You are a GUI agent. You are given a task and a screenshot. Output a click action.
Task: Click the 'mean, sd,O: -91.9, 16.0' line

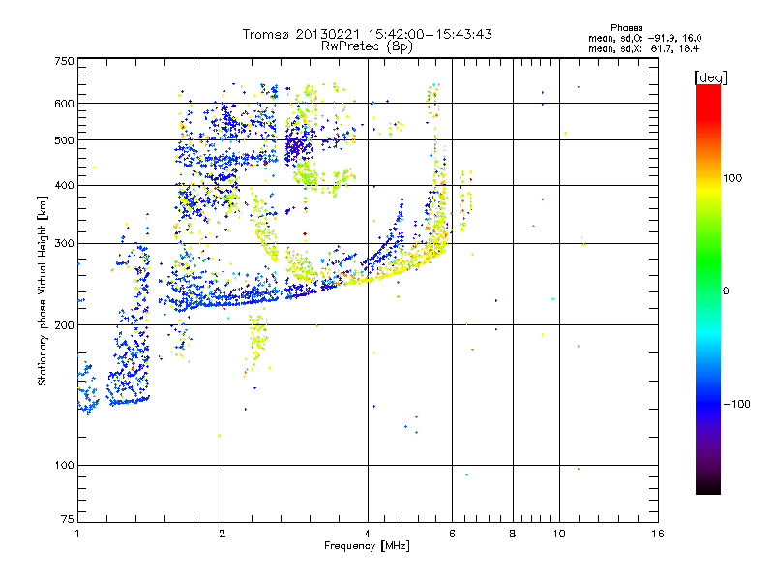pyautogui.click(x=644, y=38)
